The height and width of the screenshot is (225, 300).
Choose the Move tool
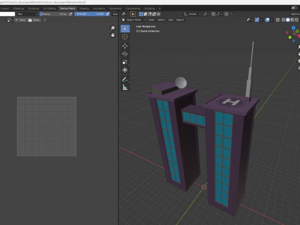[125, 46]
